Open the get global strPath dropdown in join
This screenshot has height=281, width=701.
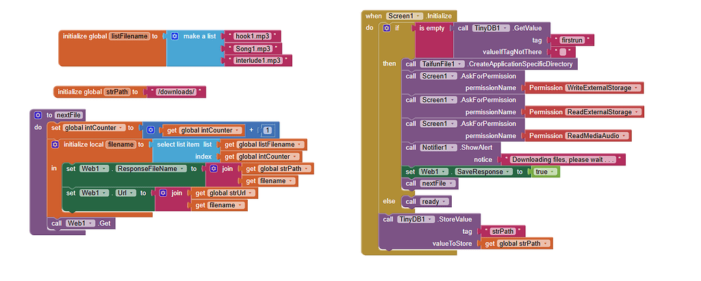coord(307,168)
